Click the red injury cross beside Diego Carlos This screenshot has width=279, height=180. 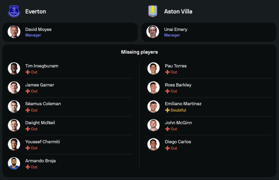pos(167,148)
